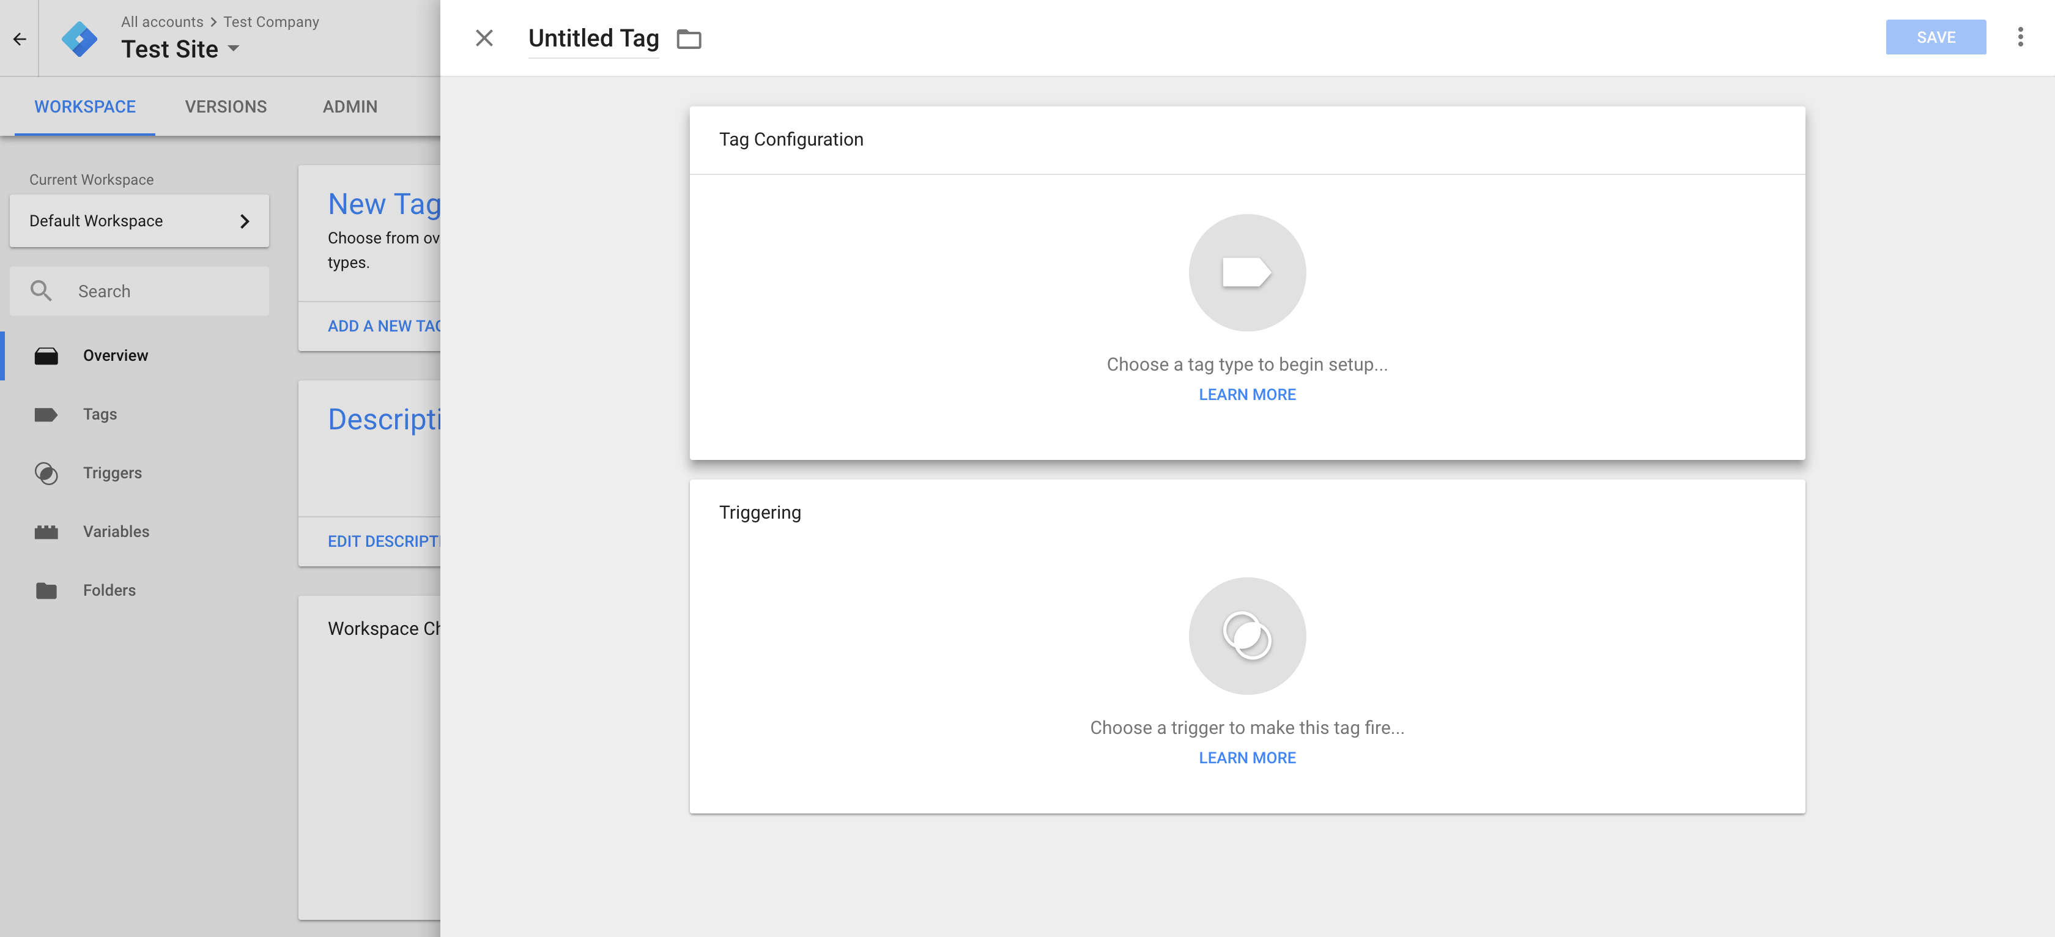The height and width of the screenshot is (937, 2055).
Task: Click the Variables icon in sidebar
Action: click(46, 531)
